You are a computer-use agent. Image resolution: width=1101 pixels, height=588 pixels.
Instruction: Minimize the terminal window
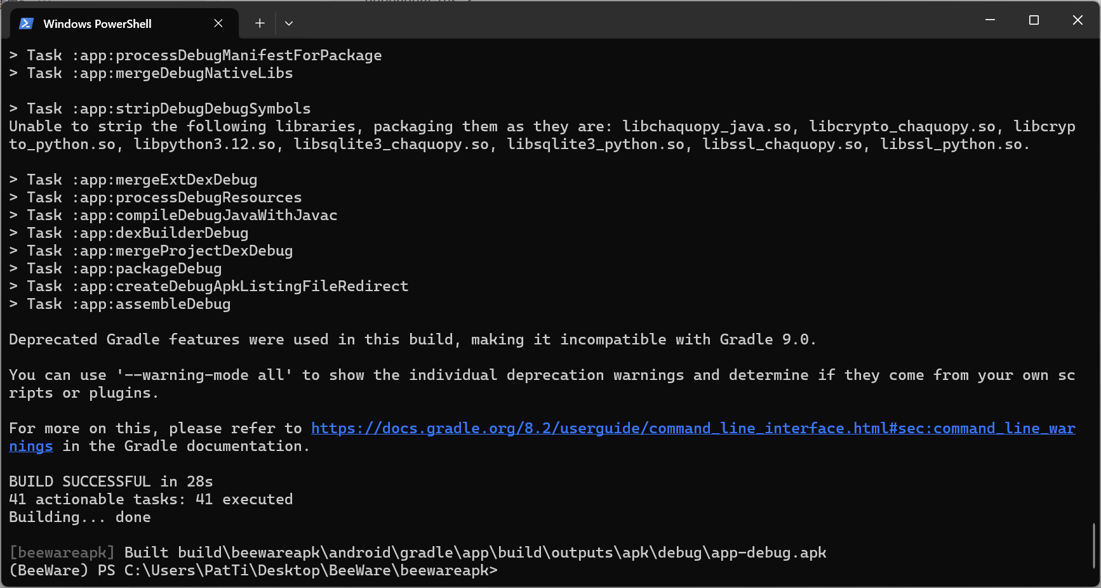coord(990,20)
